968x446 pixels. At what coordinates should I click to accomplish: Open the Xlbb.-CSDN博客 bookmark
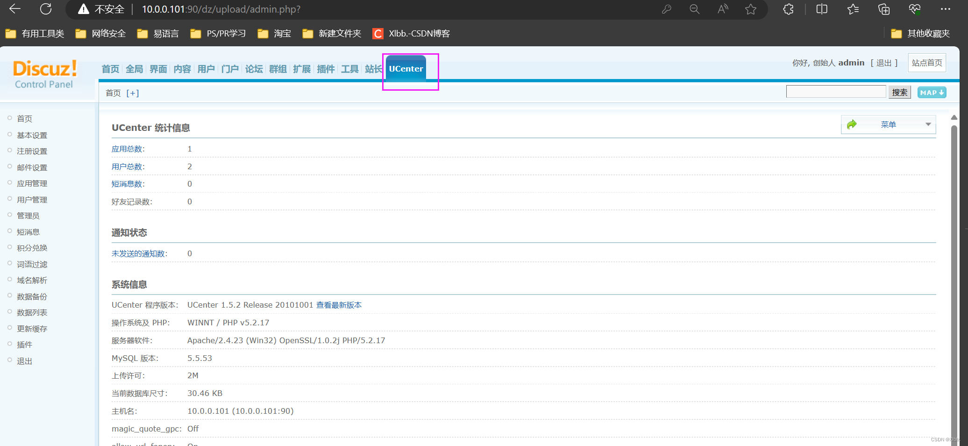[411, 34]
